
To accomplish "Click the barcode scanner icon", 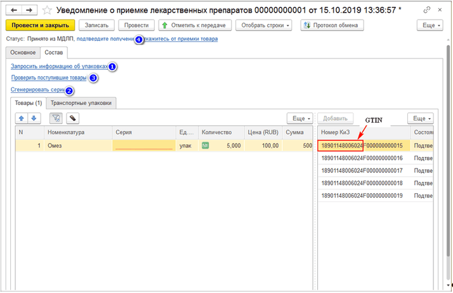I will click(x=72, y=118).
